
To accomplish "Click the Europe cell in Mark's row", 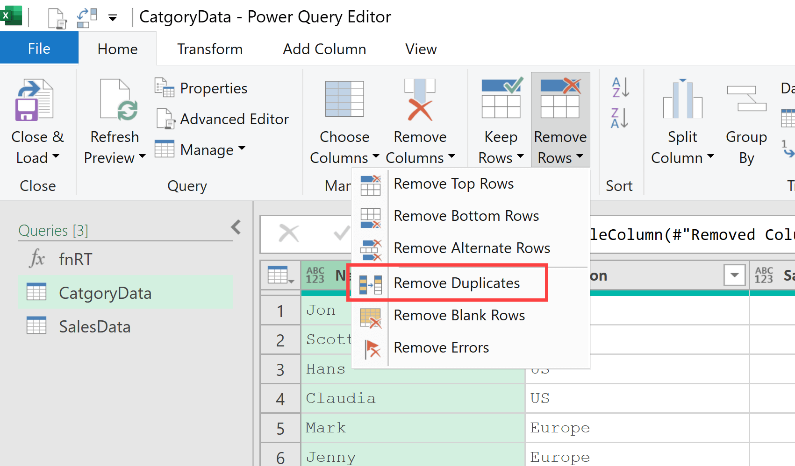I will click(637, 428).
